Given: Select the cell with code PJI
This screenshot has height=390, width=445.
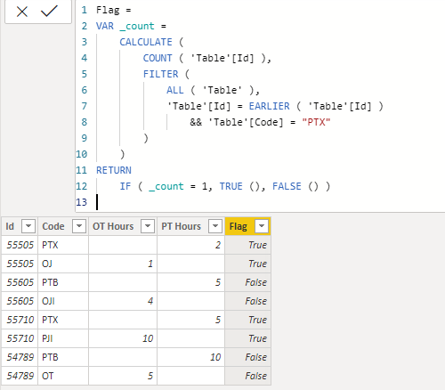Looking at the screenshot, I should pos(63,338).
